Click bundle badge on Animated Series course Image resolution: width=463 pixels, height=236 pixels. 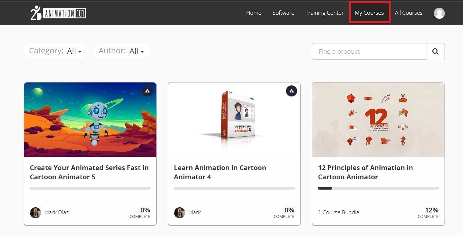tap(147, 91)
